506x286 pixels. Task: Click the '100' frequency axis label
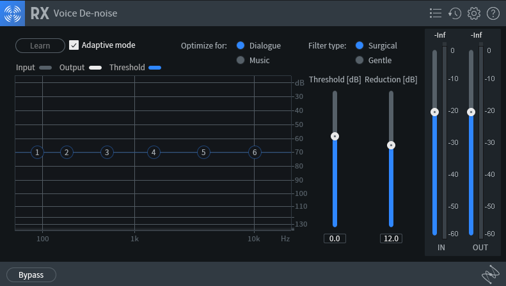[43, 239]
